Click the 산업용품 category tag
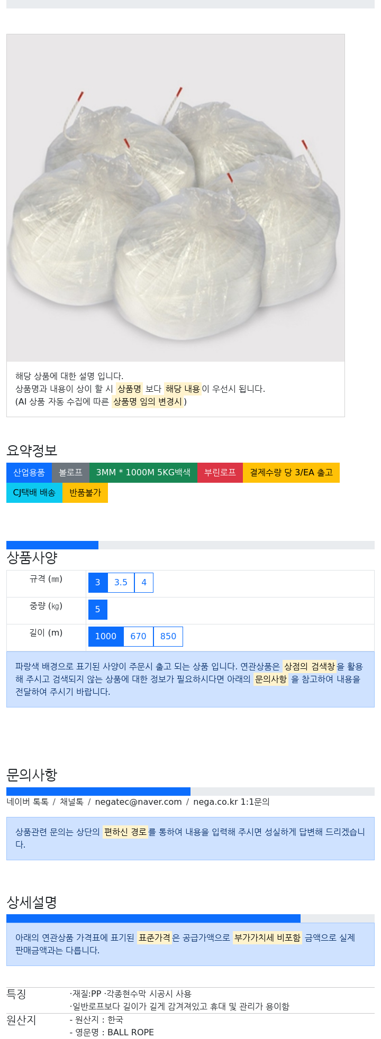Image resolution: width=381 pixels, height=1039 pixels. click(x=29, y=473)
